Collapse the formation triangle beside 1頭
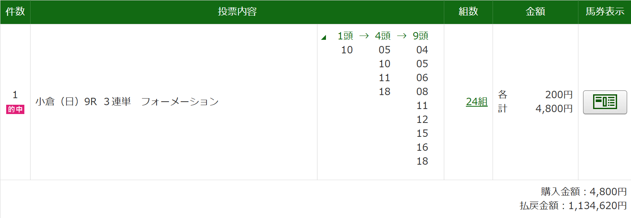The height and width of the screenshot is (218, 631). click(x=324, y=37)
